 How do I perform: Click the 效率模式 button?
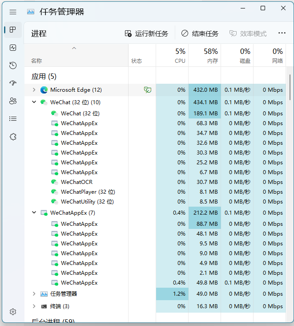click(x=248, y=33)
